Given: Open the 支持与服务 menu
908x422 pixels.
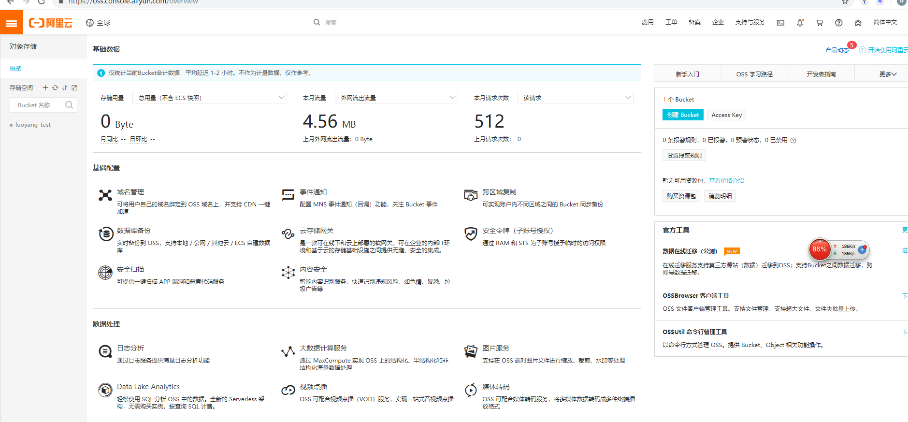Looking at the screenshot, I should 750,22.
